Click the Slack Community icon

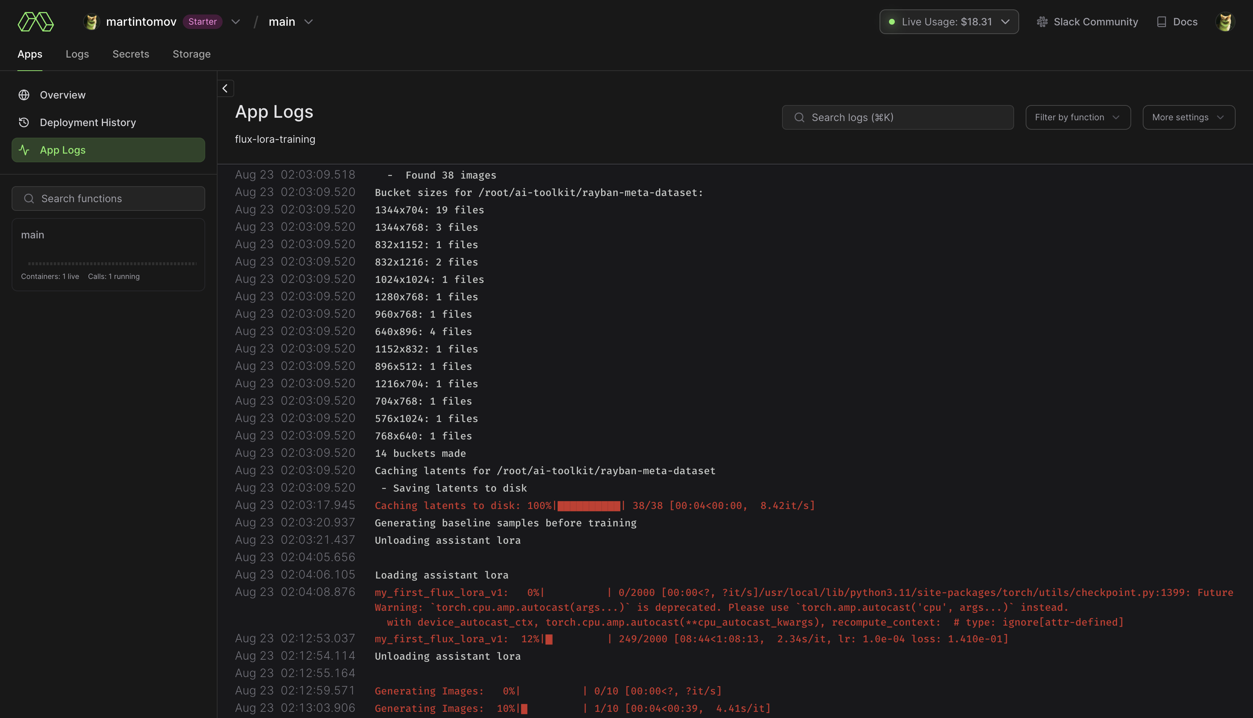click(1042, 21)
